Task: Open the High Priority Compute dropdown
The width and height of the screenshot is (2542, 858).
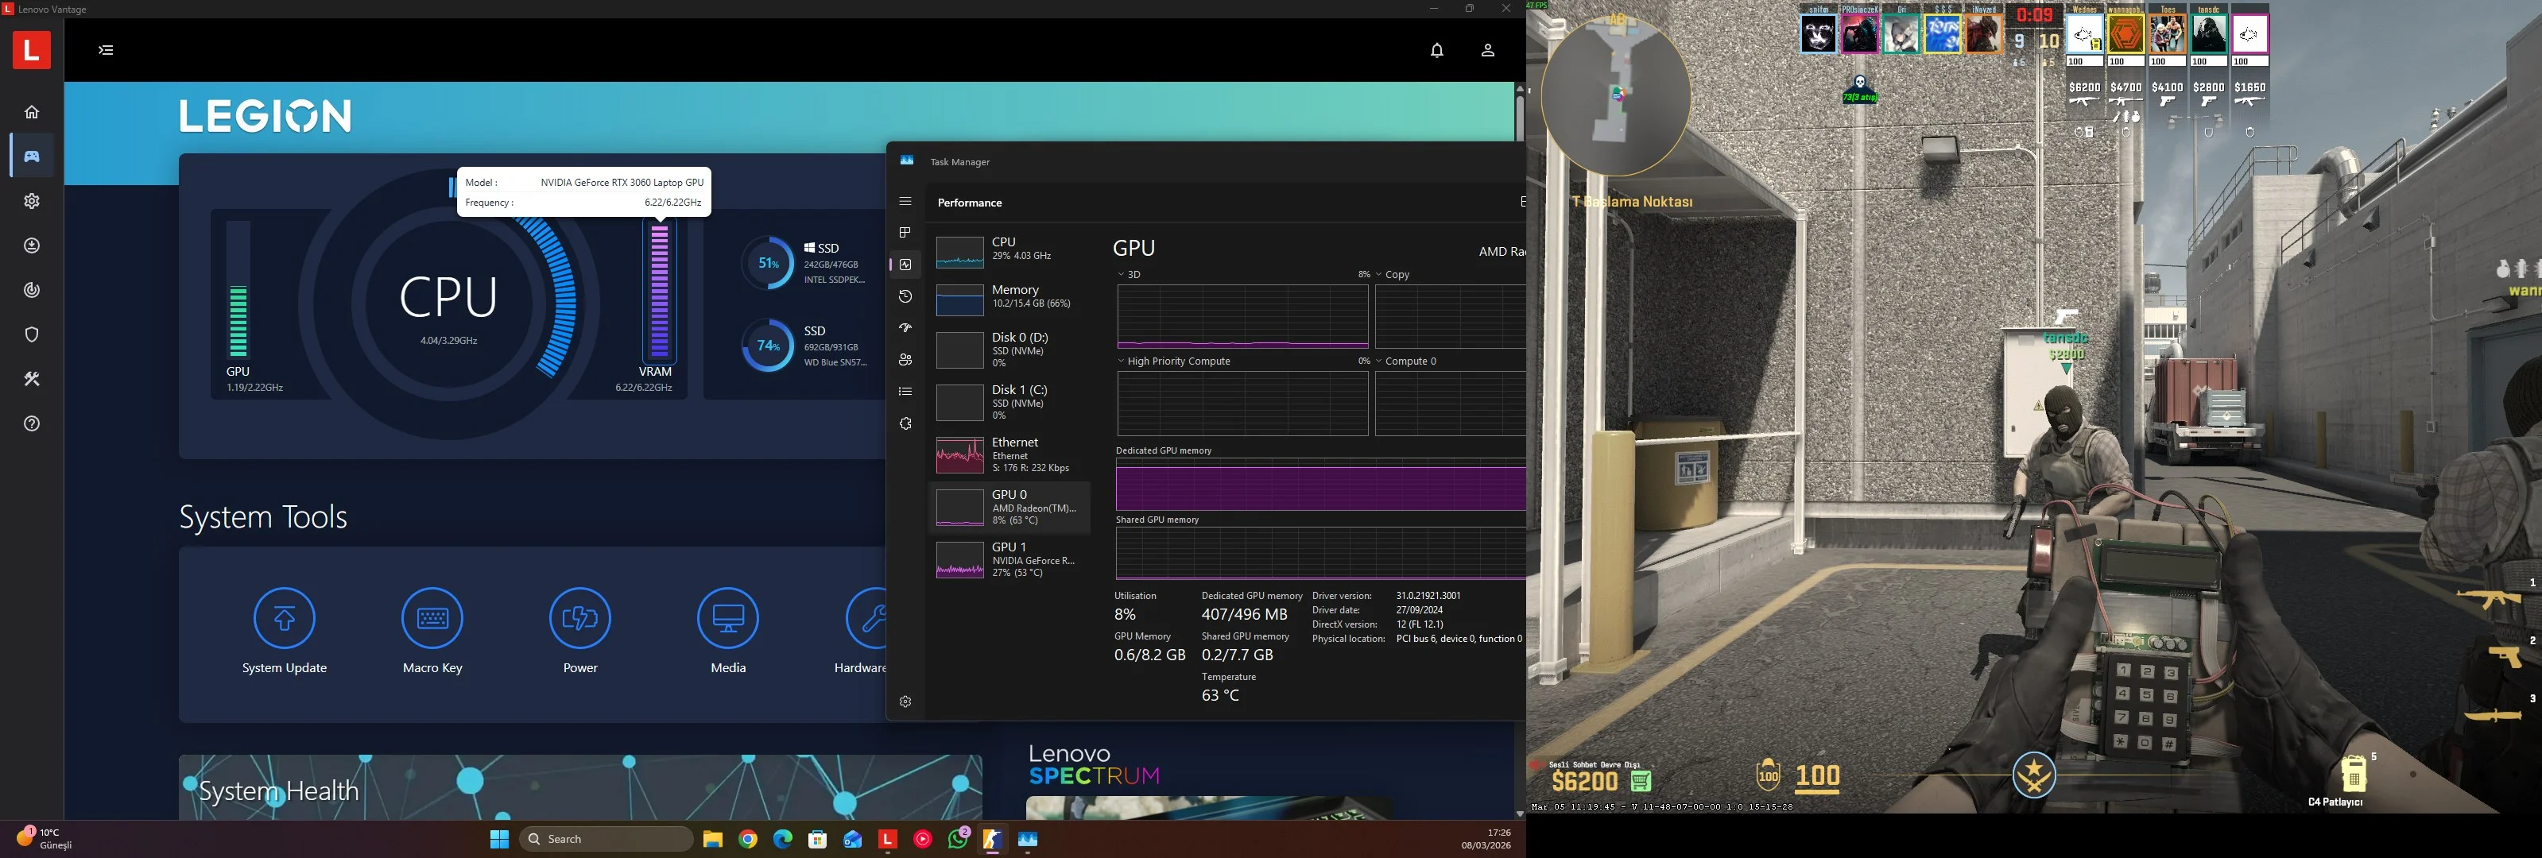Action: (x=1122, y=361)
